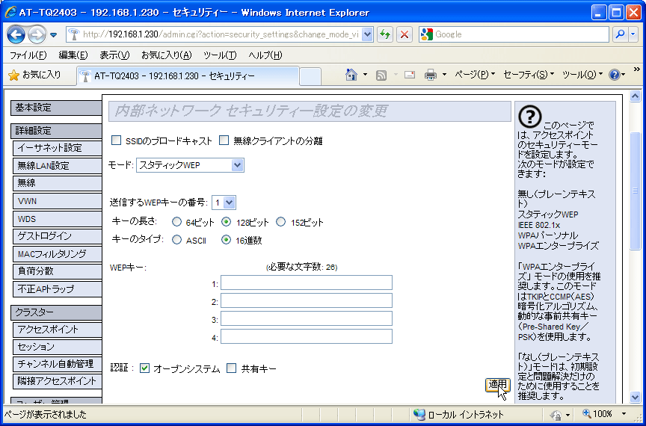Click the red Stop loading icon
646x426 pixels.
tap(404, 34)
